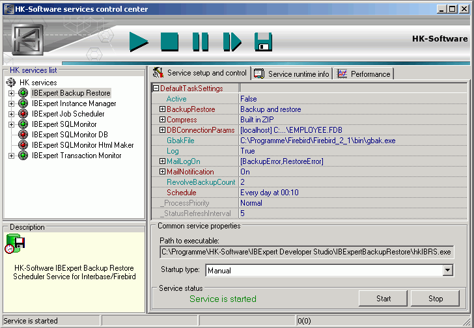Image resolution: width=474 pixels, height=328 pixels.
Task: Click the Pause toolbar icon
Action: click(201, 42)
